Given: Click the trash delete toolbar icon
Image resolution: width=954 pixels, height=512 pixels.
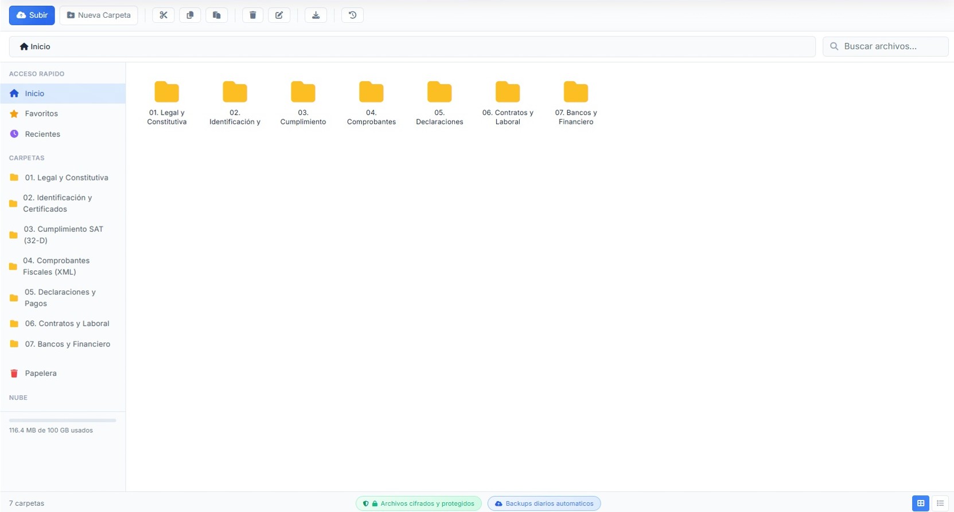Looking at the screenshot, I should (x=252, y=15).
